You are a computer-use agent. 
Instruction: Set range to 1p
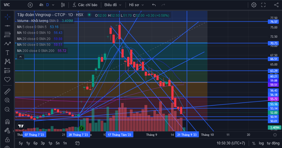(50, 143)
